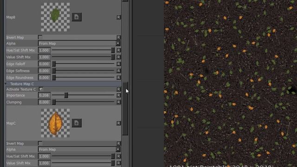This screenshot has width=297, height=167.
Task: Click Value Shift Mix slider under MapC
Action: (x=84, y=163)
